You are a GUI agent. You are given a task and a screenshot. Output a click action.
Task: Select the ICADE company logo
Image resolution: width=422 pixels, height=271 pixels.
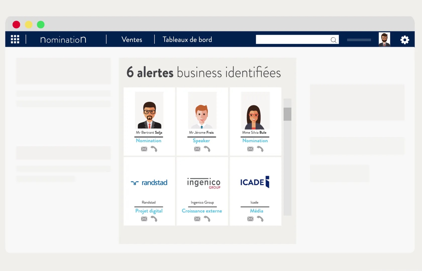pos(255,182)
